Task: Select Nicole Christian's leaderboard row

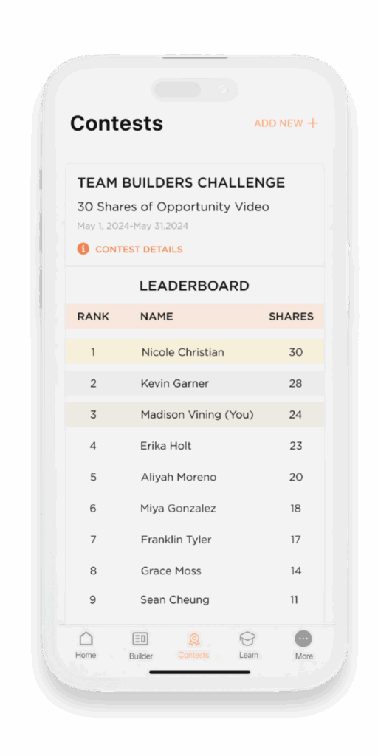Action: (195, 352)
